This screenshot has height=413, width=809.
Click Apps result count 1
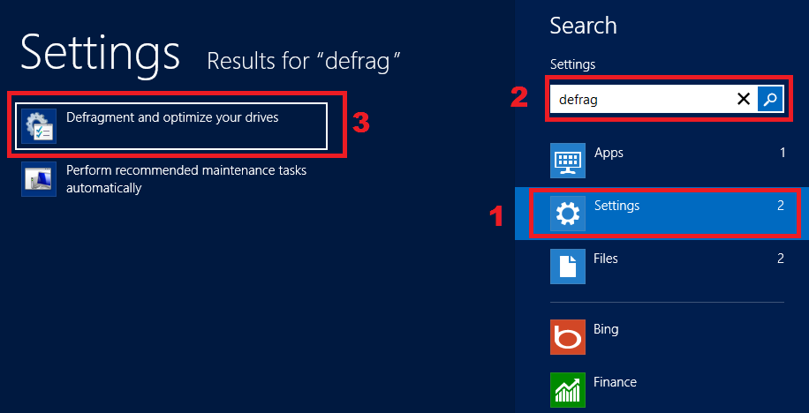pos(783,153)
